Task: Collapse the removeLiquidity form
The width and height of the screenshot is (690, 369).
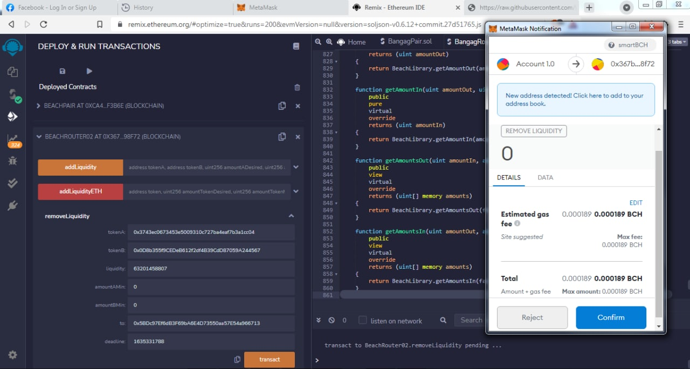Action: click(x=291, y=216)
